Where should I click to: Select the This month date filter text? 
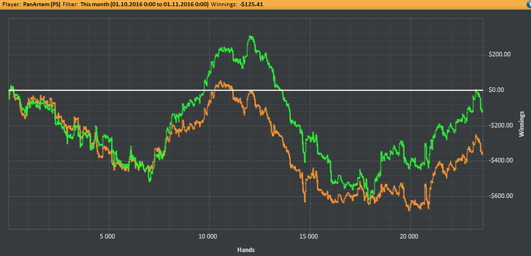click(144, 5)
